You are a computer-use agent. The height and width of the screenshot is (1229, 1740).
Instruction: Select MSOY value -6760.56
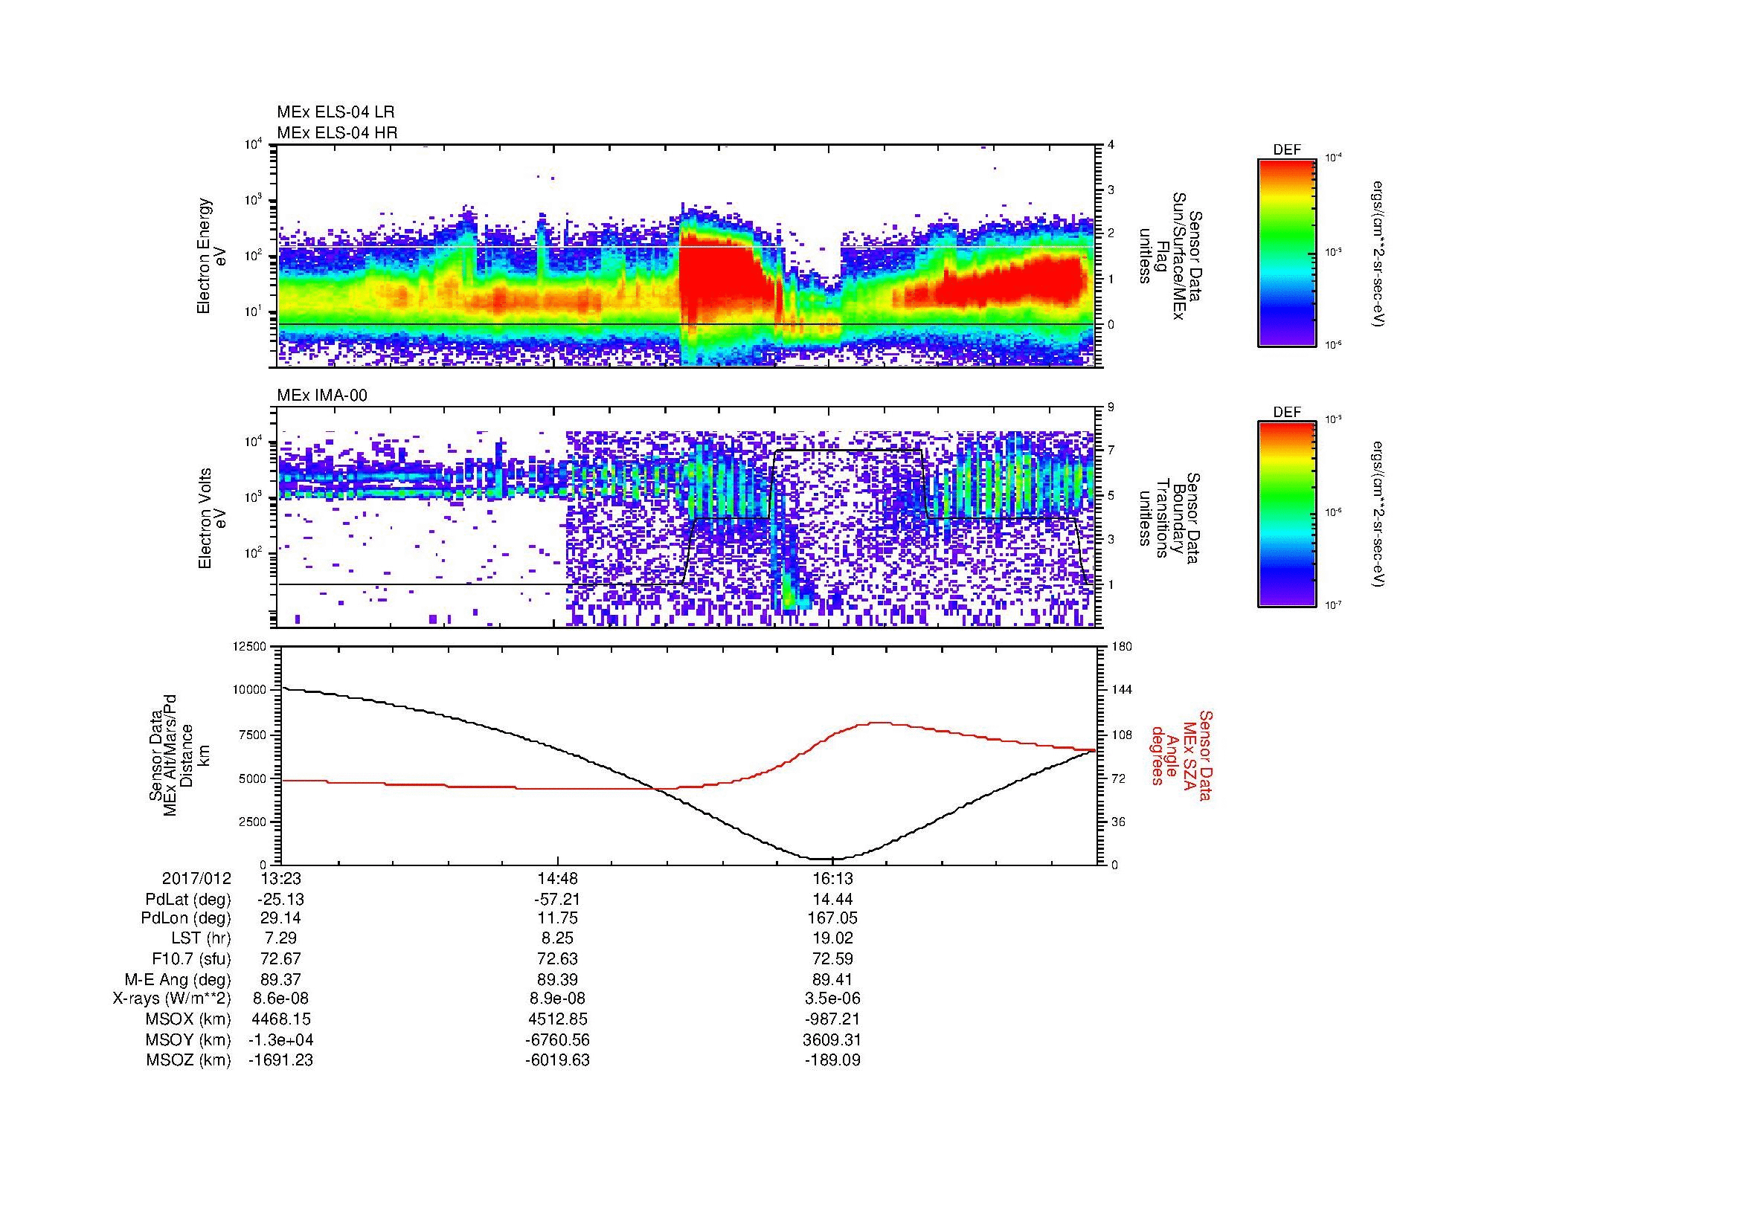[x=557, y=1039]
